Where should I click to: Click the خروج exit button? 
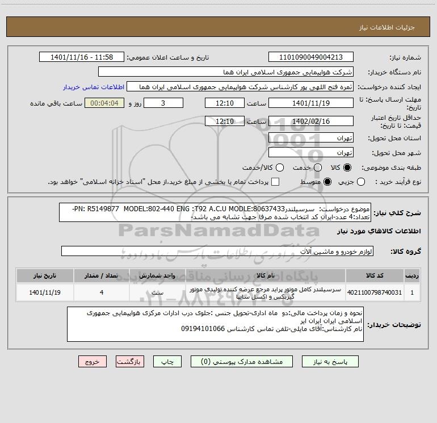pyautogui.click(x=93, y=362)
